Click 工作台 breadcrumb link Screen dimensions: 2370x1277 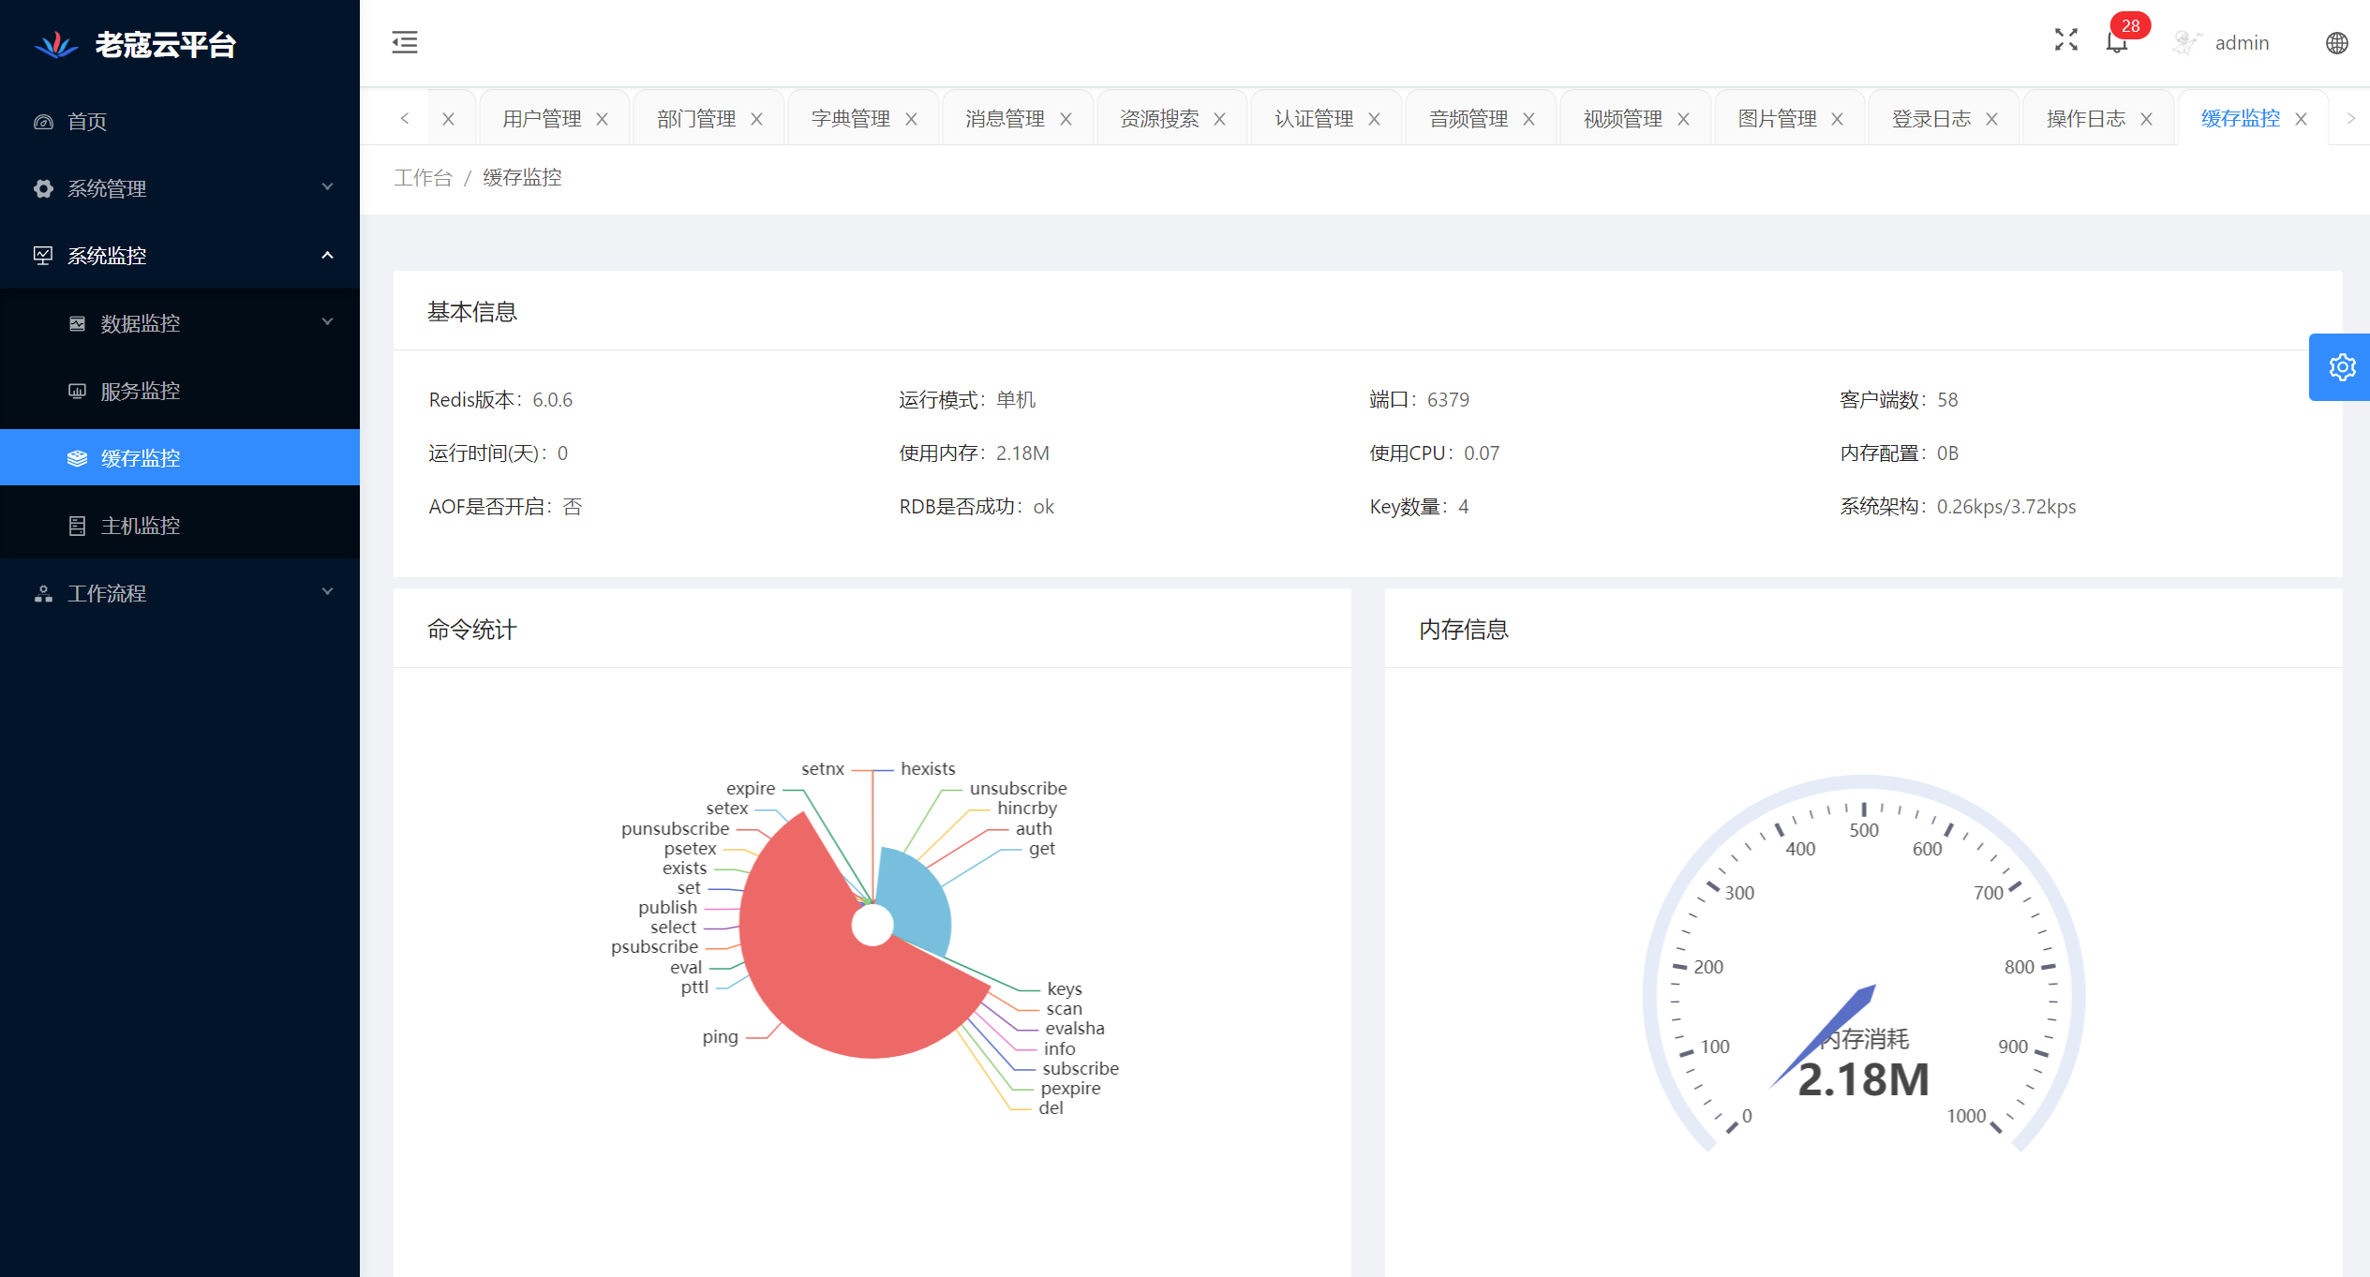(423, 178)
